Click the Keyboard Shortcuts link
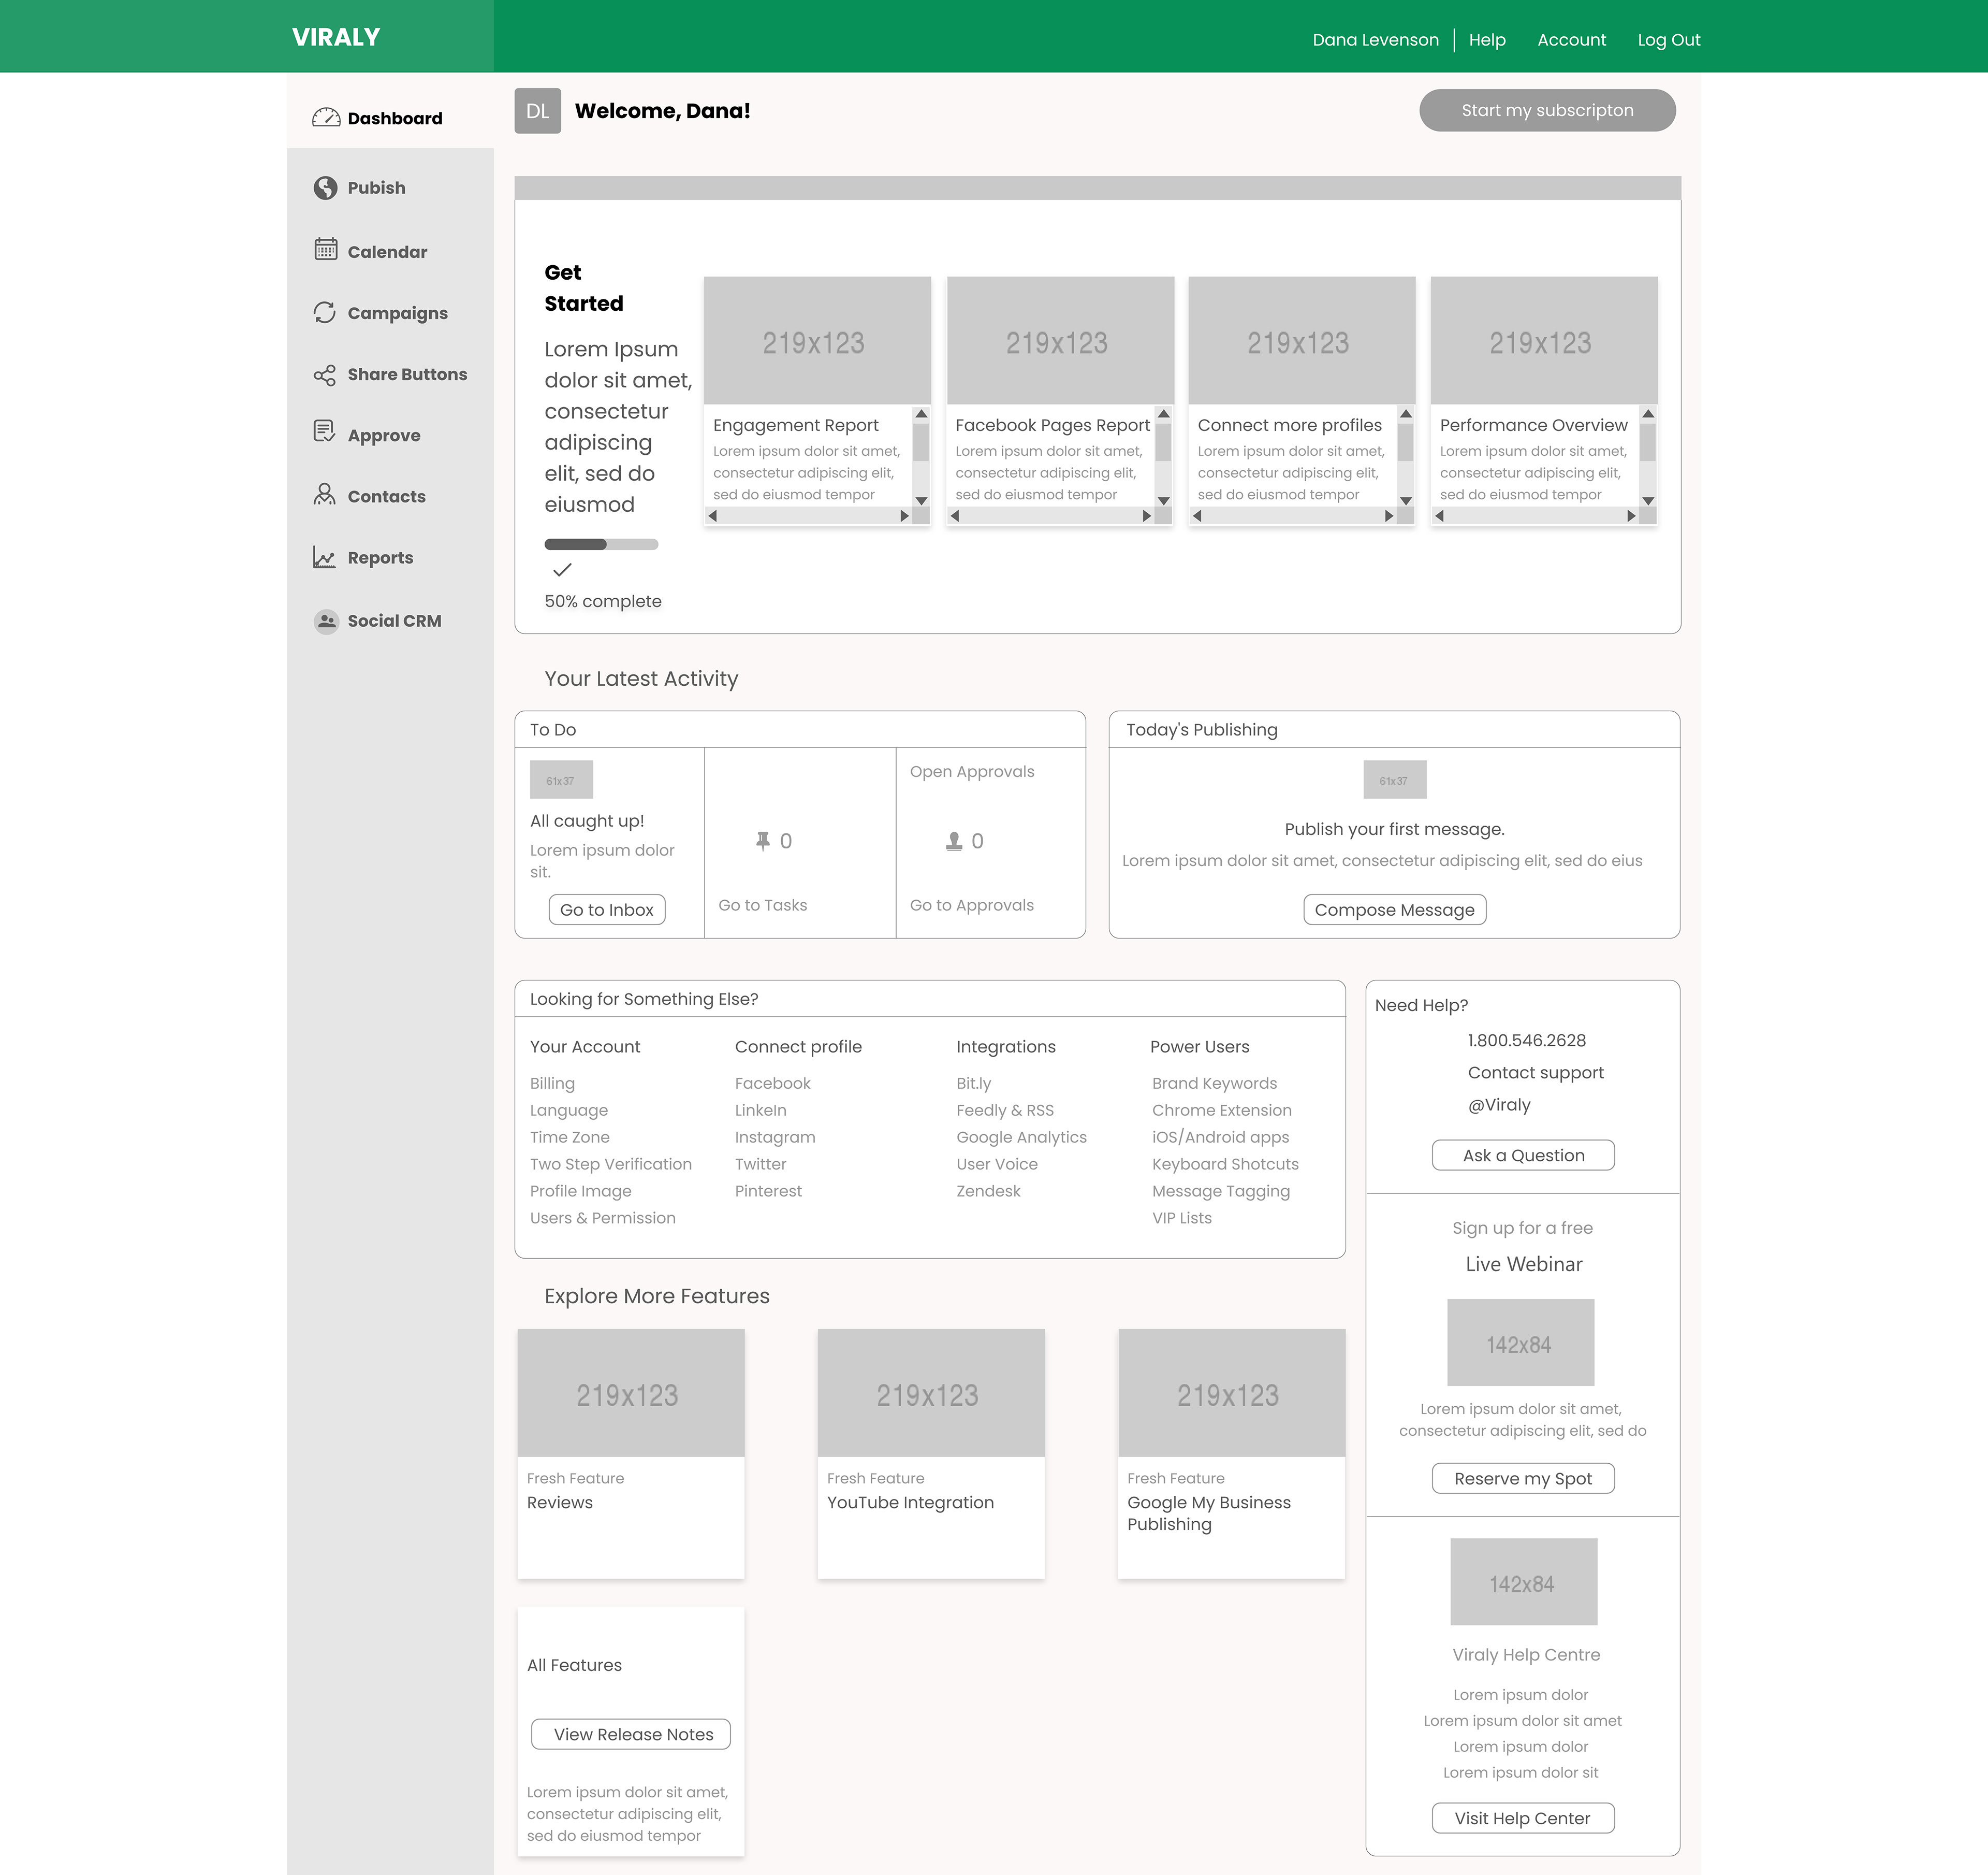 [1225, 1164]
